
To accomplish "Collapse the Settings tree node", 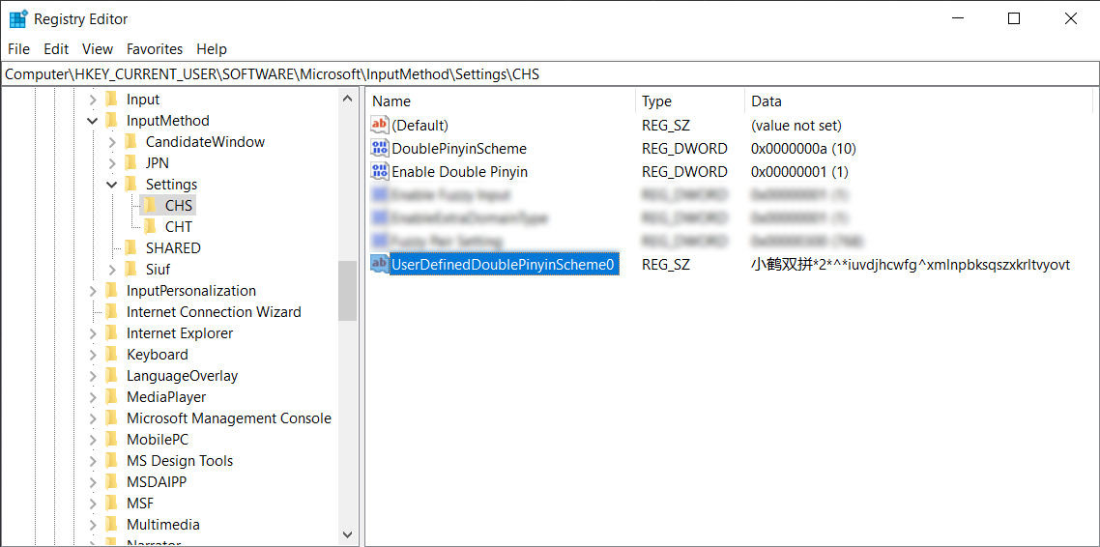I will tap(112, 185).
